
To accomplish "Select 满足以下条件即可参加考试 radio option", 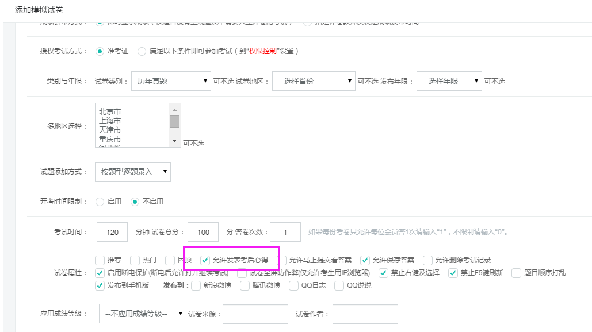I will coord(142,51).
